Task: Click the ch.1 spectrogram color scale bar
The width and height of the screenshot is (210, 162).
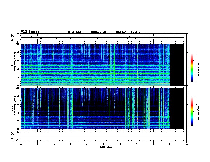Action: coord(192,68)
